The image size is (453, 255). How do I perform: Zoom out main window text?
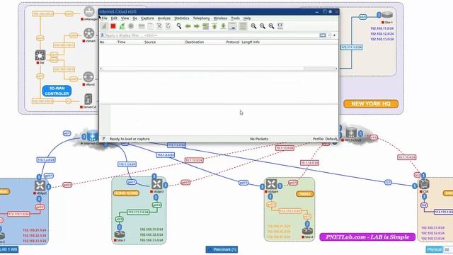[x=263, y=26]
